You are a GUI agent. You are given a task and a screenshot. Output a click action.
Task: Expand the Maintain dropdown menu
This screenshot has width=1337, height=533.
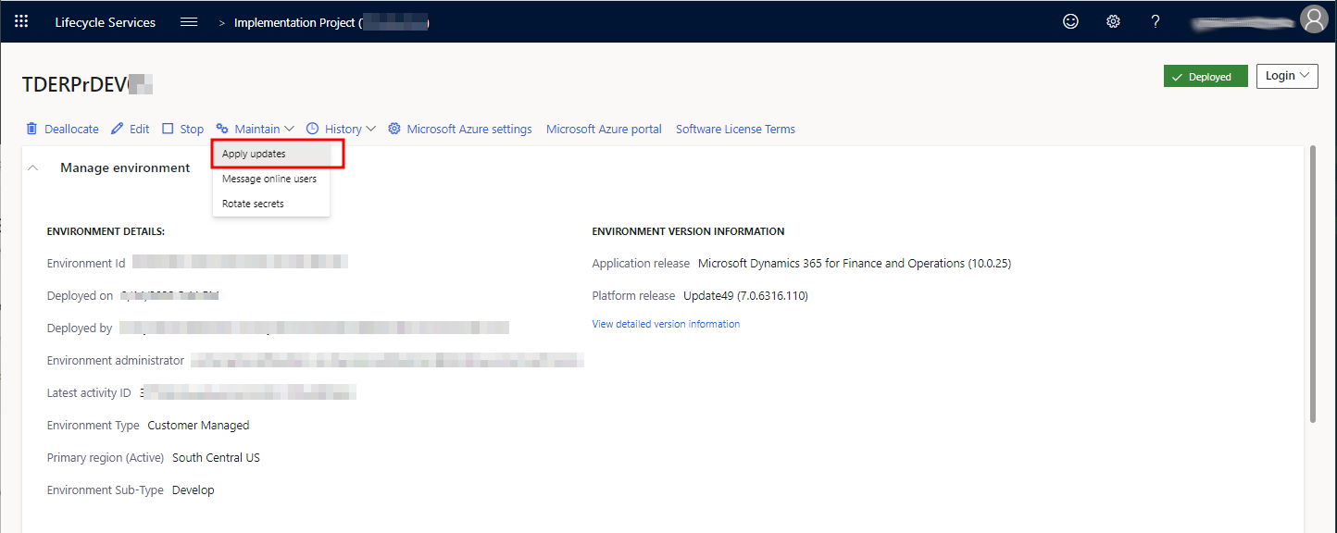pyautogui.click(x=256, y=129)
